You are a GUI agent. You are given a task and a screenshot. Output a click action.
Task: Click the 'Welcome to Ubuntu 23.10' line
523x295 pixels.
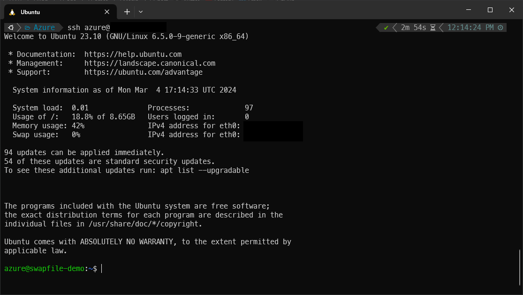pyautogui.click(x=127, y=37)
